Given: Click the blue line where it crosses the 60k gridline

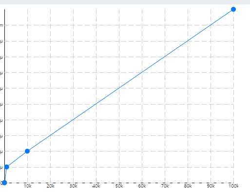Looking at the screenshot, I should click(x=142, y=72).
